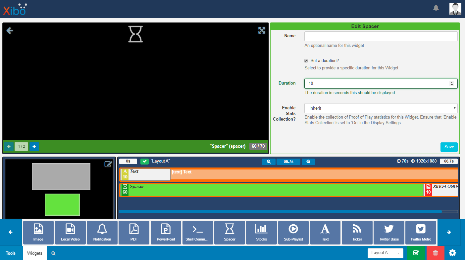Open the region edit icon in the layout thumbnail
This screenshot has width=465, height=260.
tap(108, 164)
